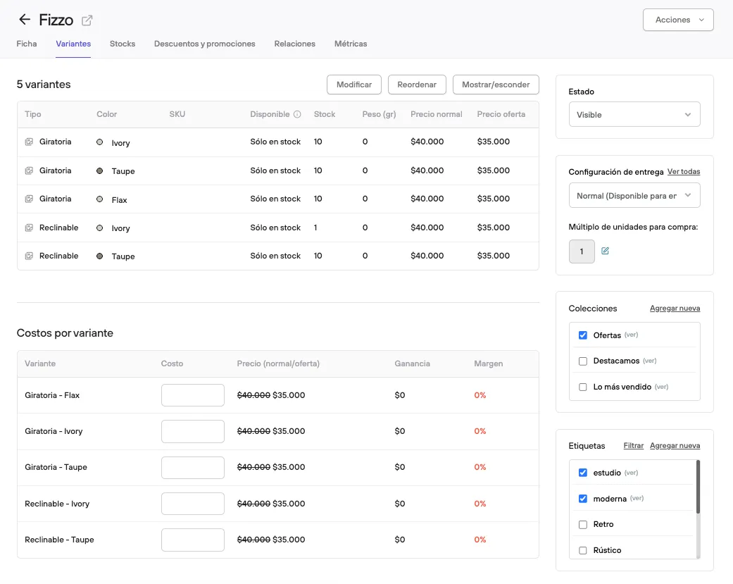Expand the Estado Visible dropdown
The width and height of the screenshot is (733, 584).
(x=634, y=115)
